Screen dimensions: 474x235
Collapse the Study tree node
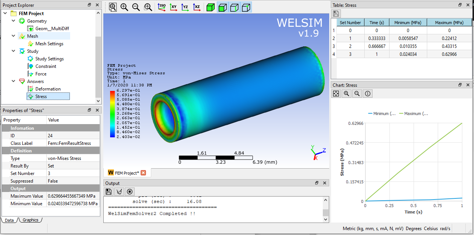[14, 51]
